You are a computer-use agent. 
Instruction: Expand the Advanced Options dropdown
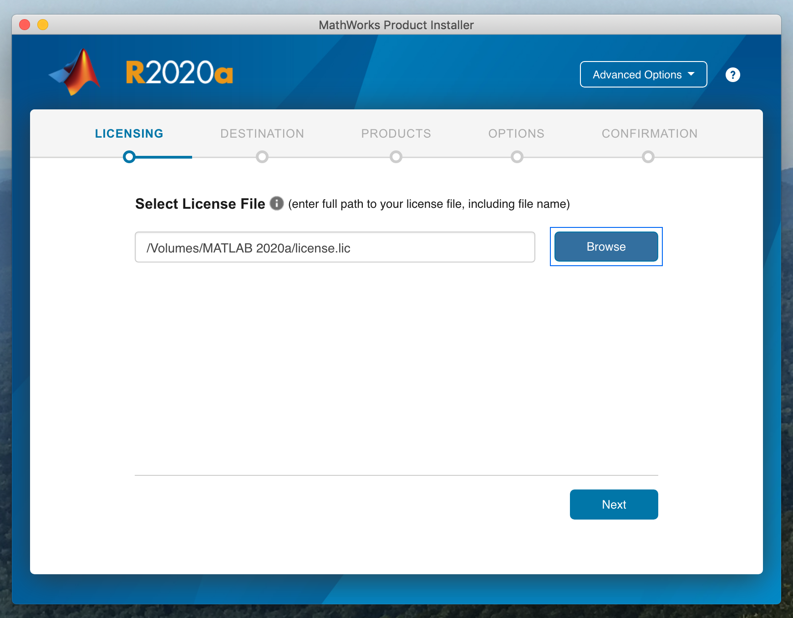[x=643, y=74]
